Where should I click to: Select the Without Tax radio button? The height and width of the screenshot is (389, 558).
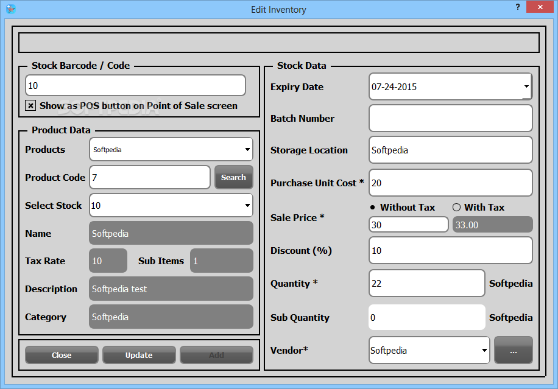(x=373, y=208)
